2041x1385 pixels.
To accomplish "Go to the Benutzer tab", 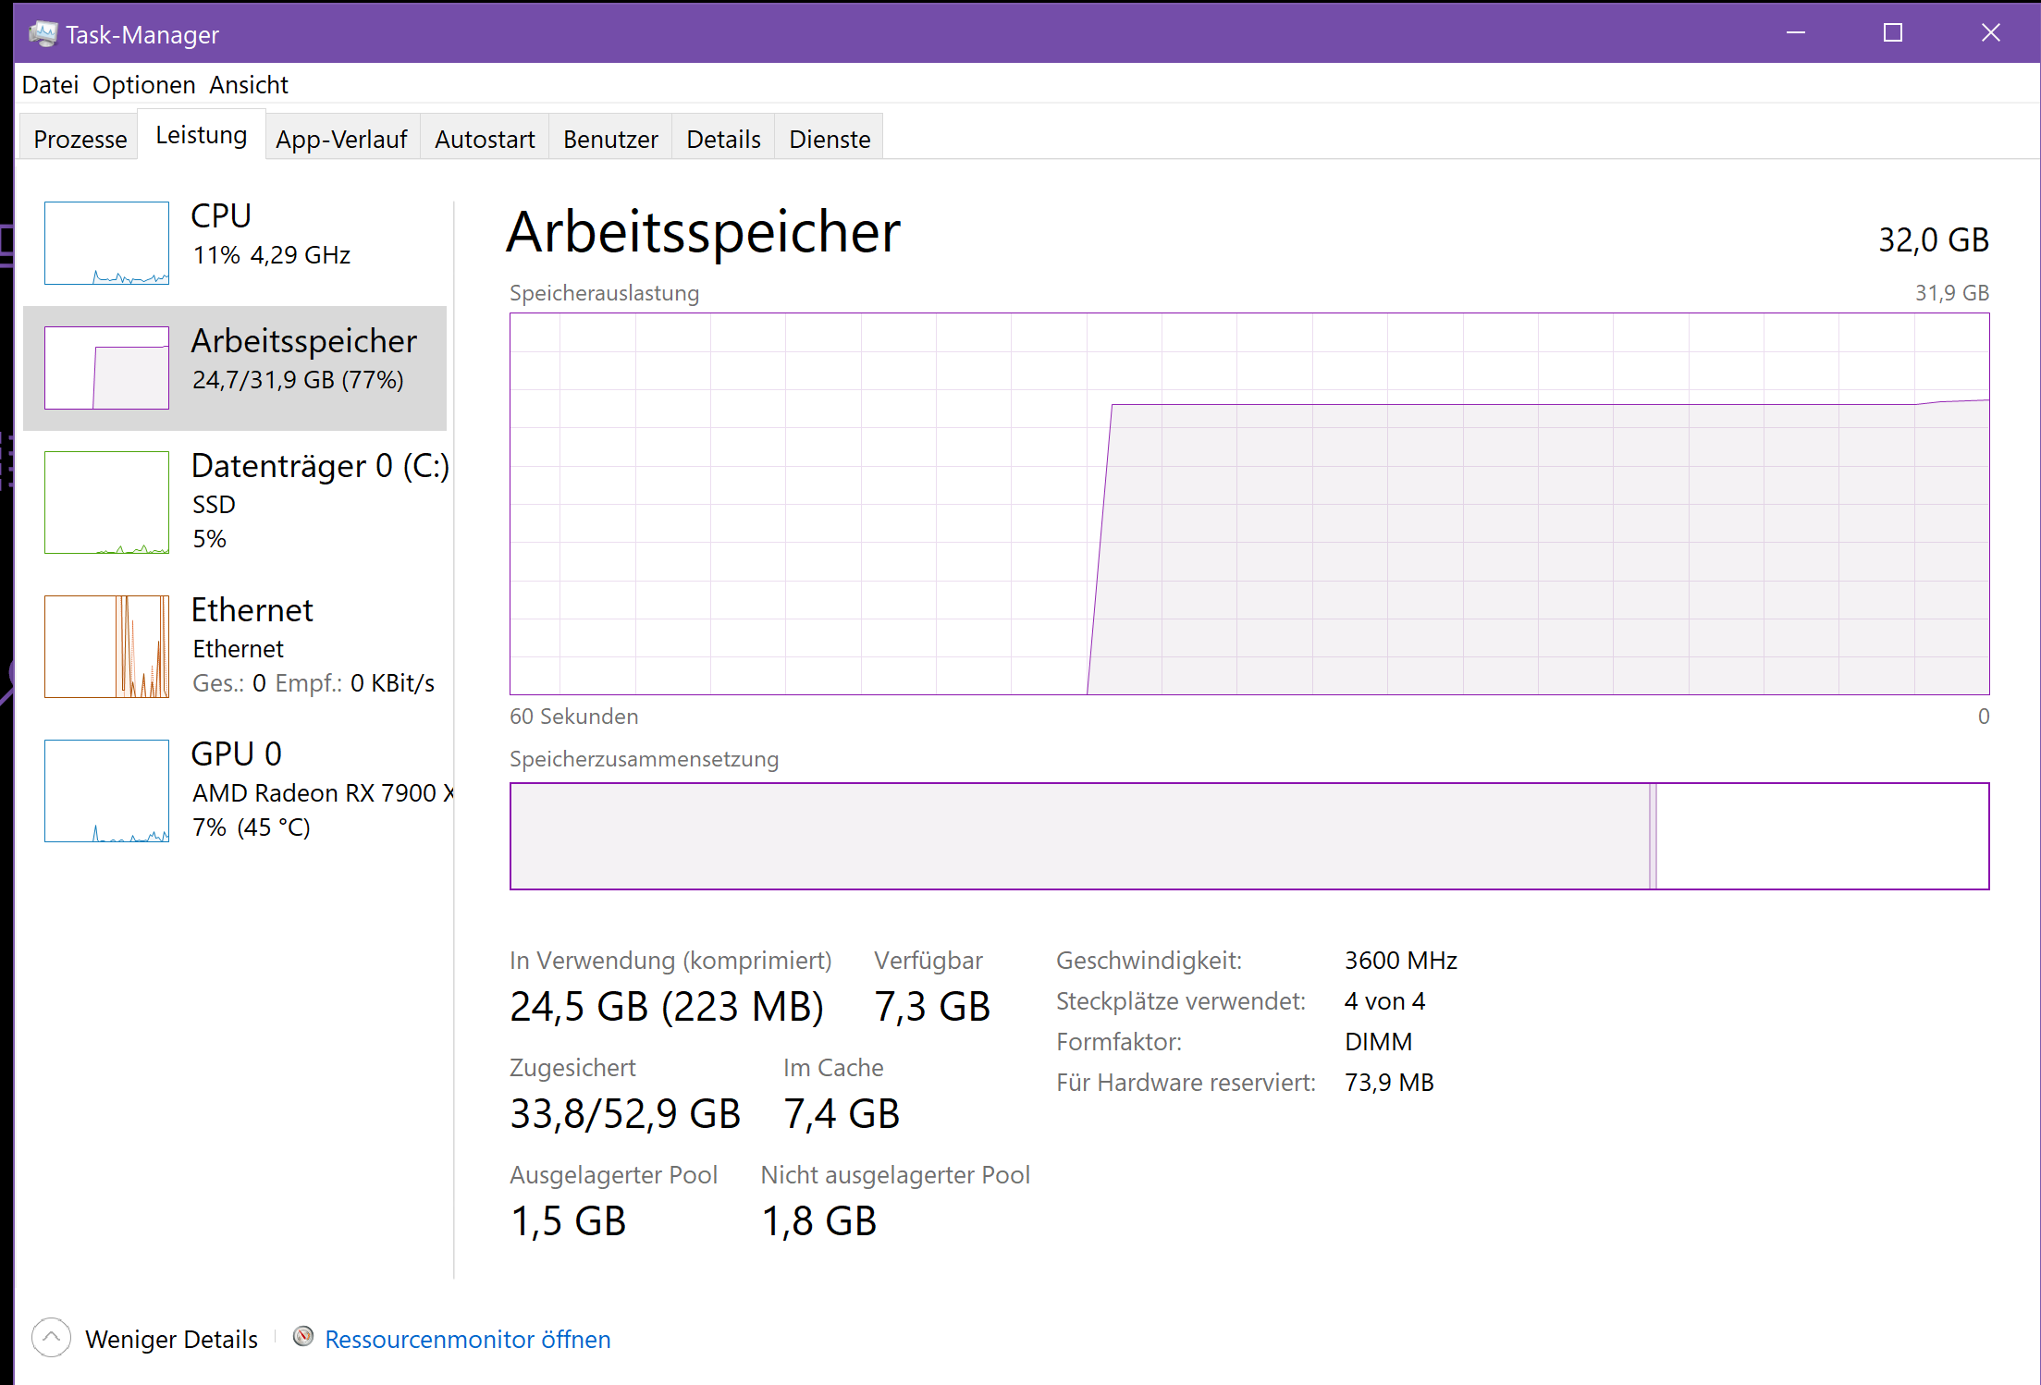I will [610, 139].
